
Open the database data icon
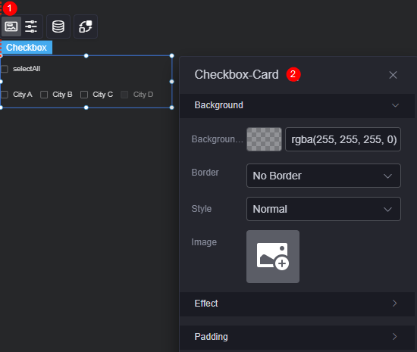[x=58, y=26]
